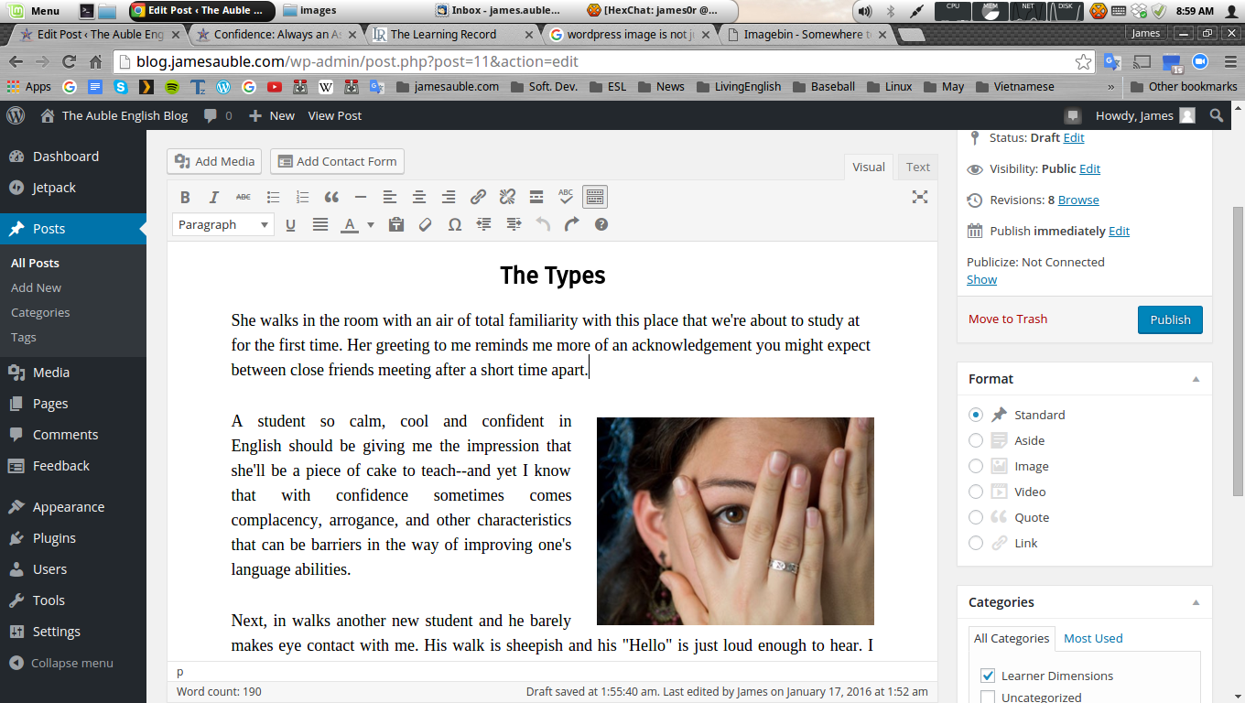Apply strikethrough formatting
The width and height of the screenshot is (1245, 703).
[244, 197]
